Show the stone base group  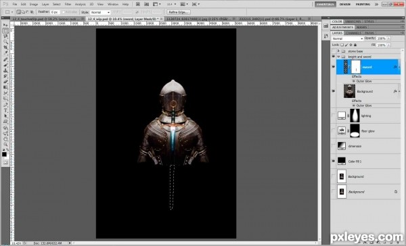[x=333, y=51]
